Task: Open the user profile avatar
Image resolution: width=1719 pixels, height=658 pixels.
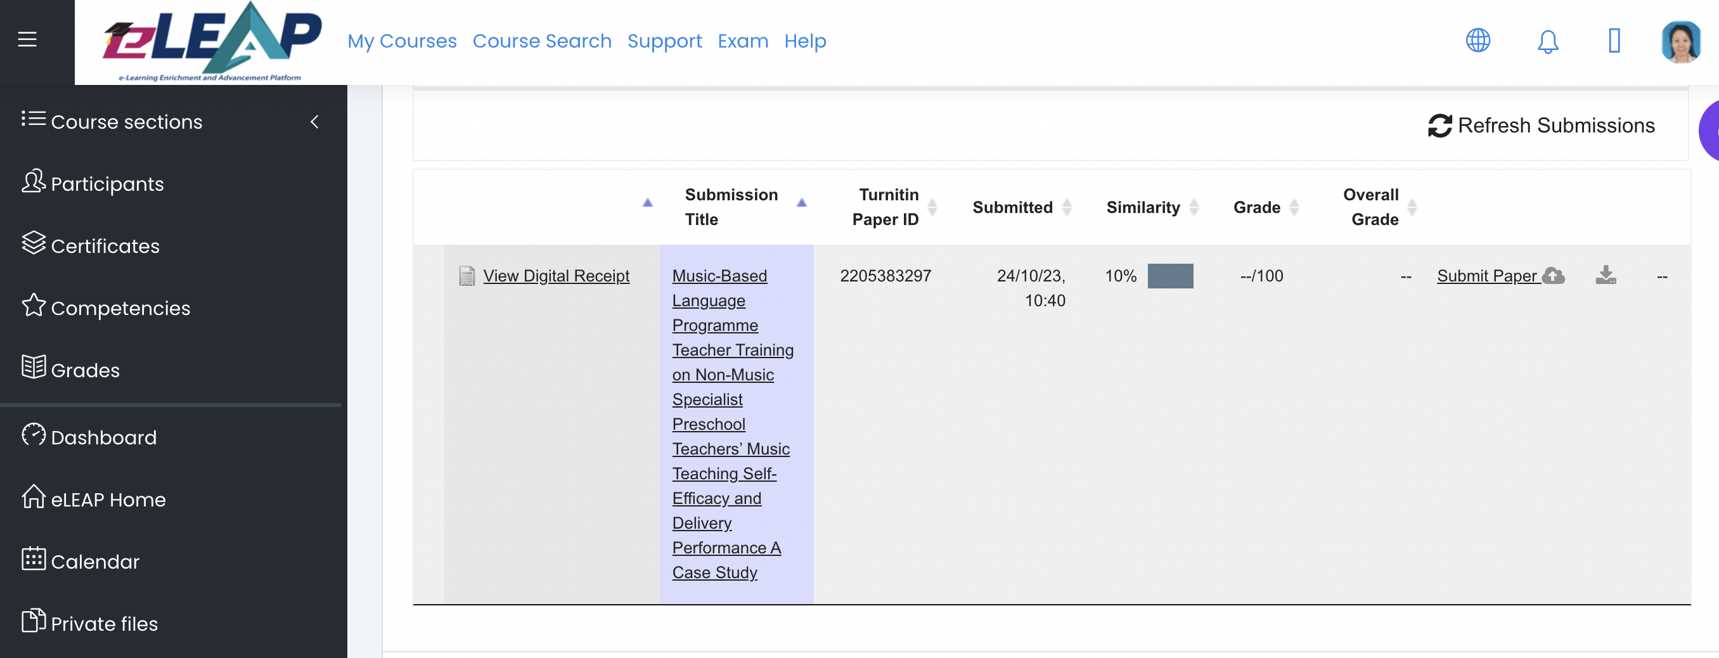Action: pyautogui.click(x=1680, y=41)
